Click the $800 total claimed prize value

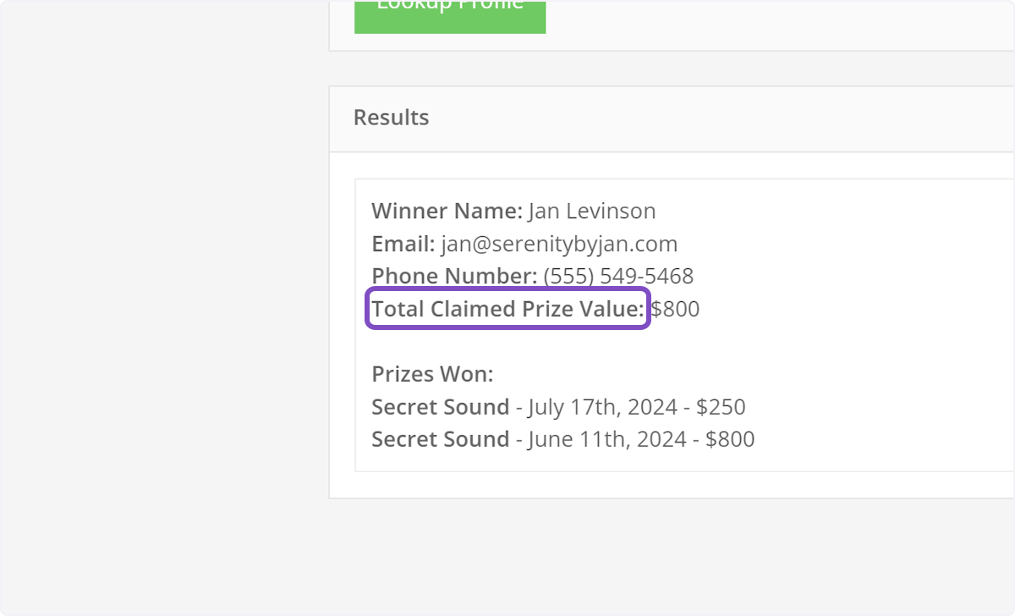point(676,309)
